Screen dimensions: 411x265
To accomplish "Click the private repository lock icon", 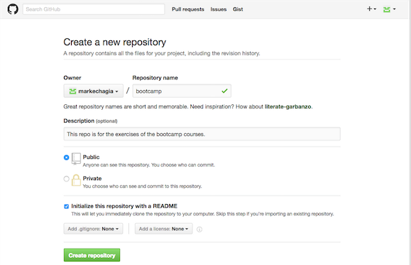I will point(76,180).
